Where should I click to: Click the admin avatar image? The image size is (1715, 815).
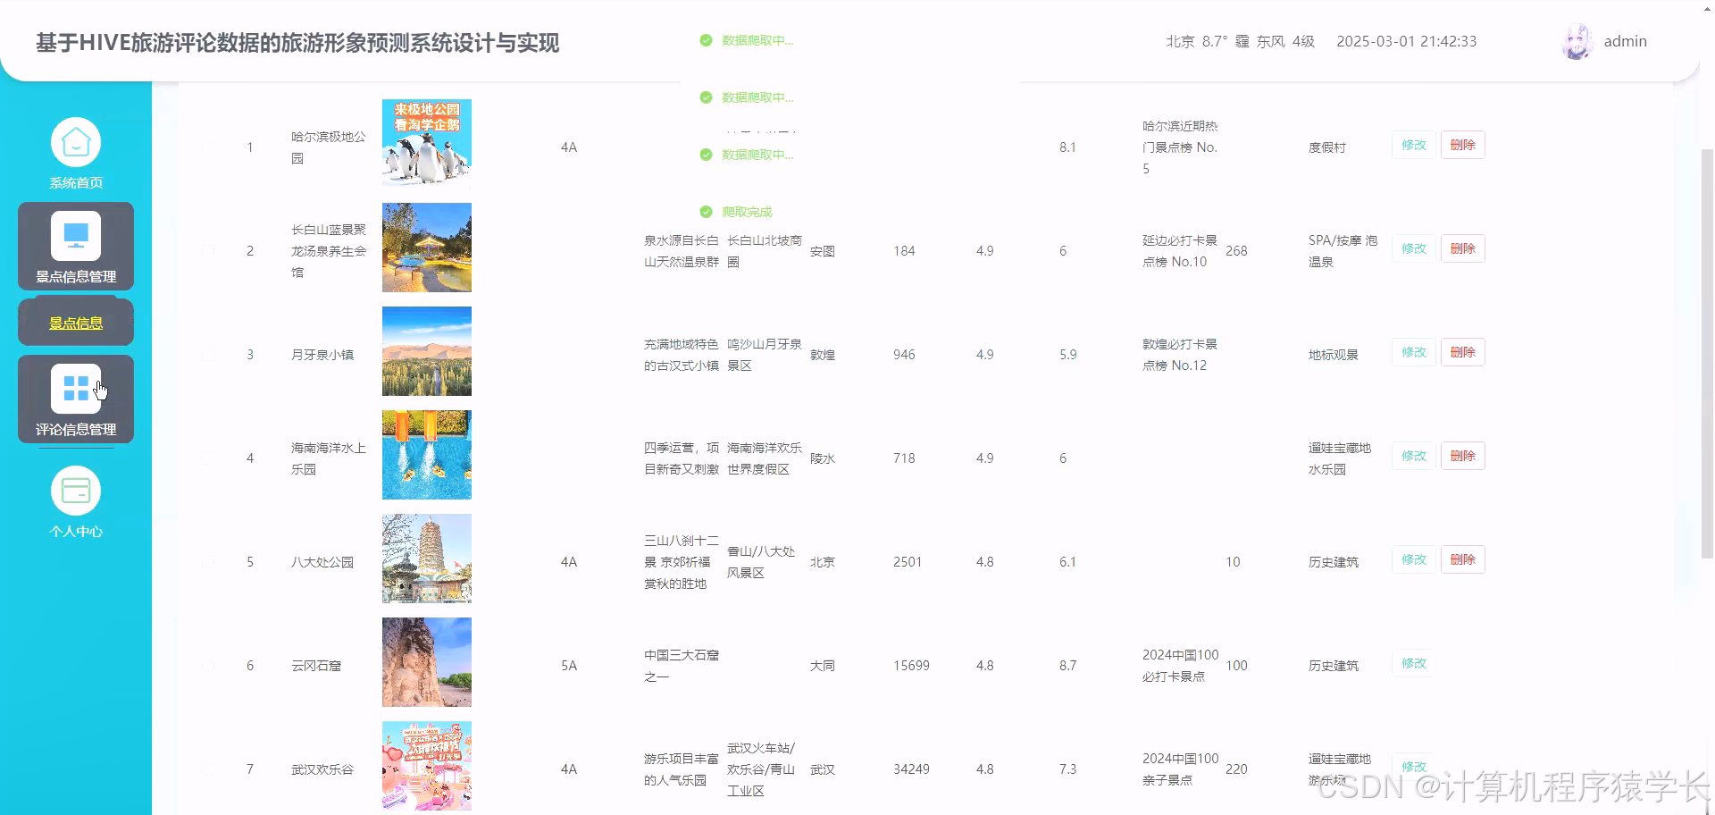(1577, 40)
